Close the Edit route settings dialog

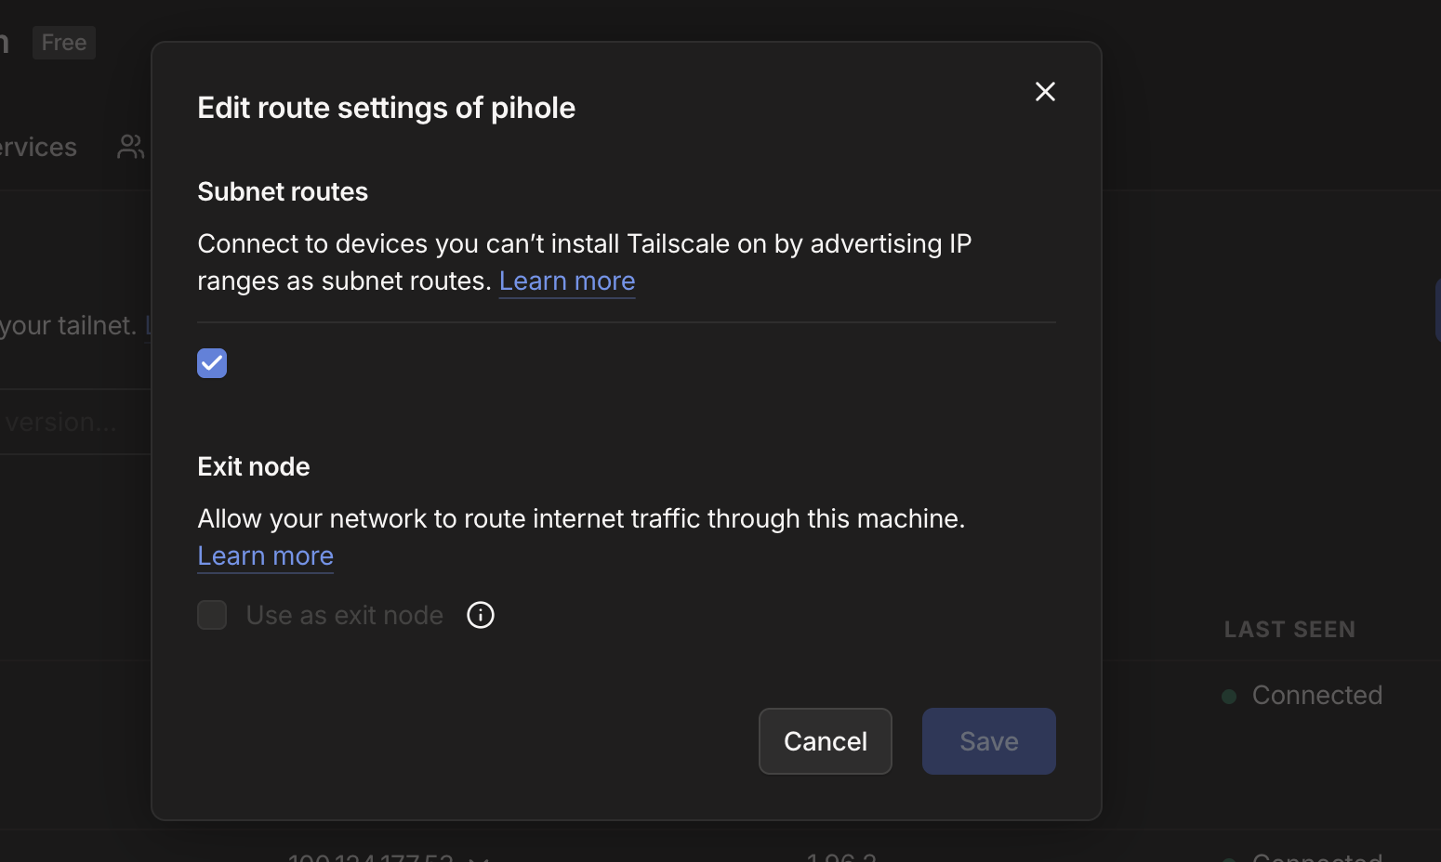pyautogui.click(x=1045, y=91)
